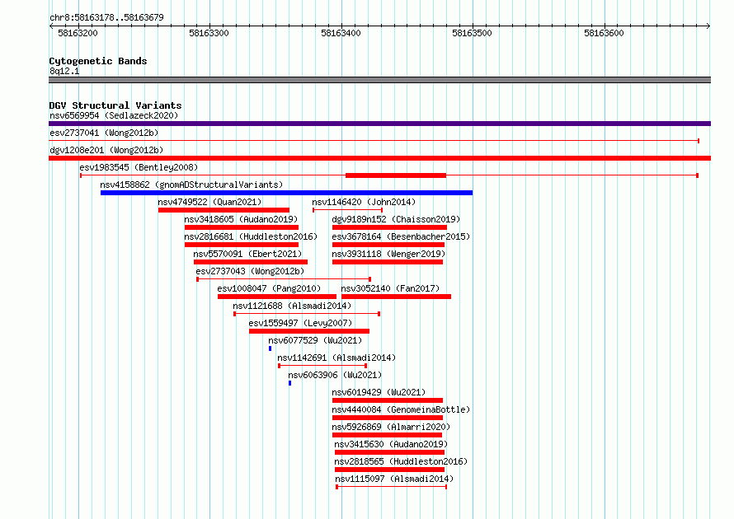Open the esv2737041 (Wong2012b) label
This screenshot has height=519, width=734.
click(104, 133)
